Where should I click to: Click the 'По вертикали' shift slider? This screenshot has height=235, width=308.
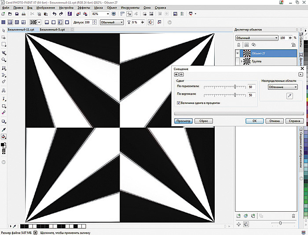[225, 95]
